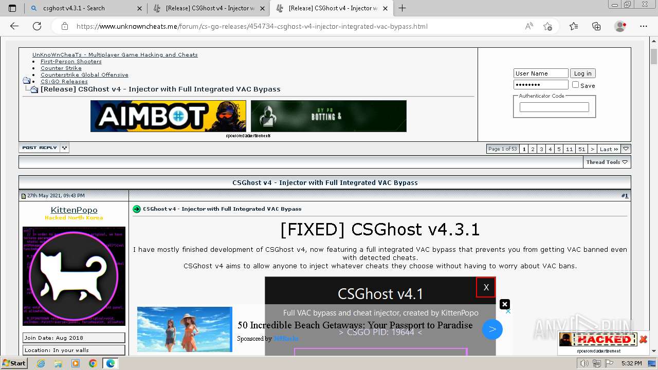
Task: Close the beach getaways ad
Action: 505,304
